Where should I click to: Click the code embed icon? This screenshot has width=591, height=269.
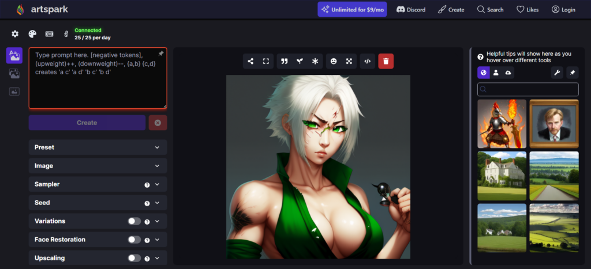pyautogui.click(x=367, y=61)
